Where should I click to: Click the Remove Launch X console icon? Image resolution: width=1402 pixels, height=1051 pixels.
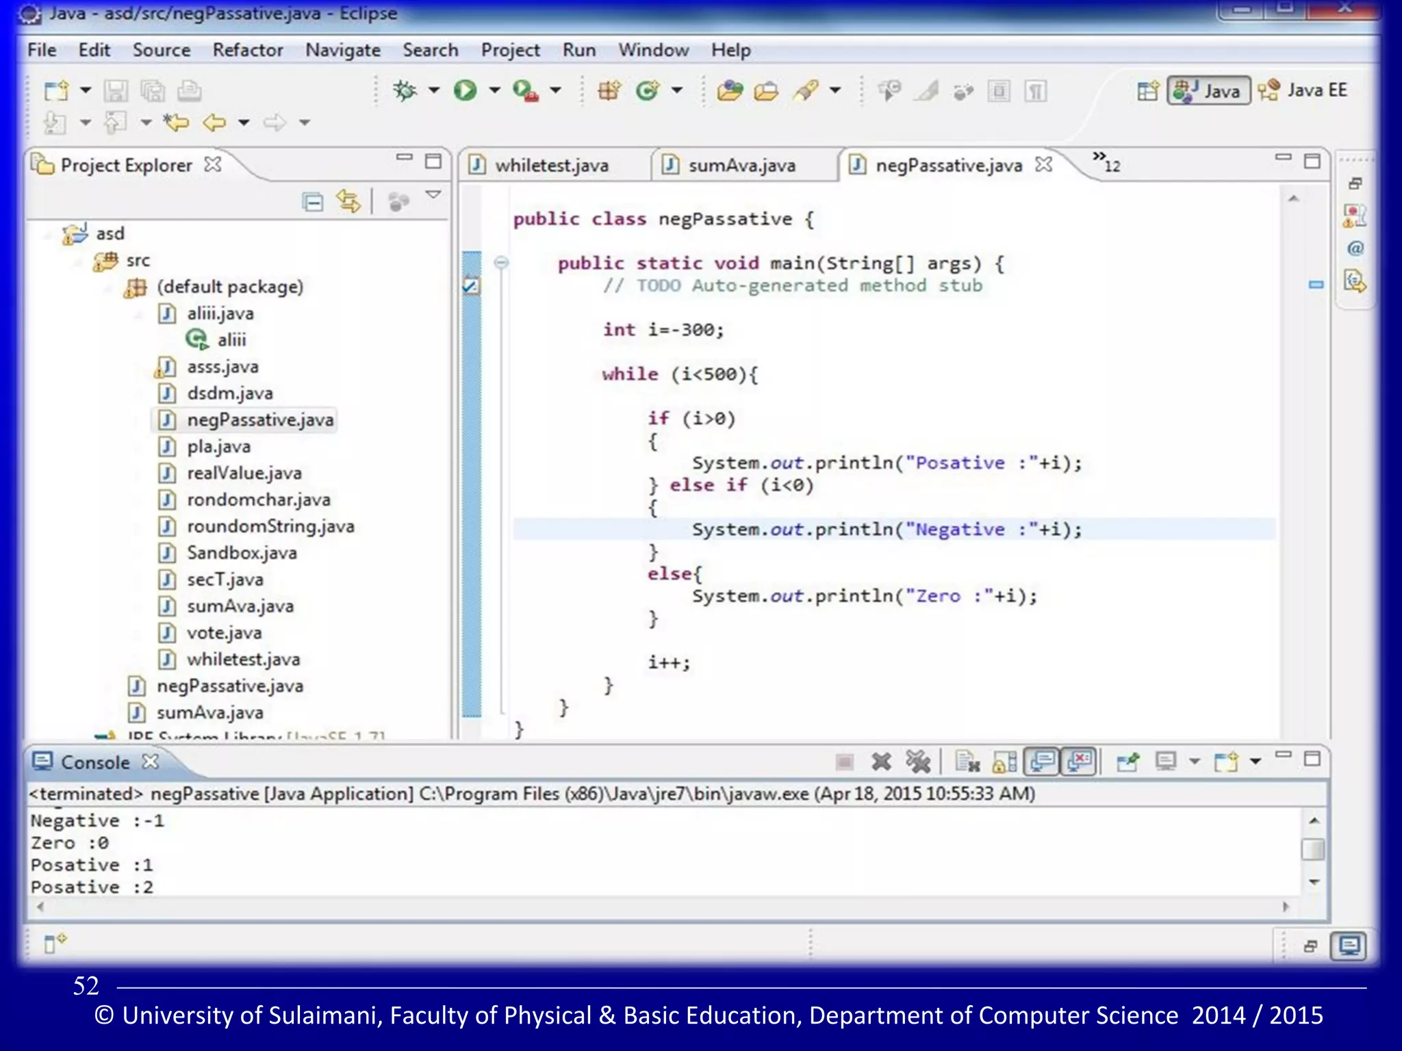point(882,762)
